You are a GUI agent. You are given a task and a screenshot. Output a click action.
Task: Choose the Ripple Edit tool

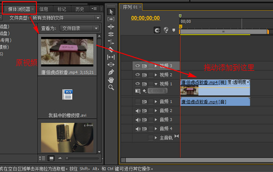[111, 27]
